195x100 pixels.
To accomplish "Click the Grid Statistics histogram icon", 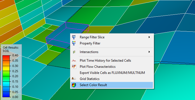I will click(74, 78).
